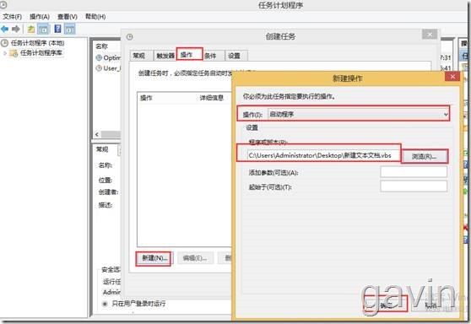This screenshot has height=324, width=471.
Task: Click the clock icon of the Optim task row
Action: coord(99,57)
